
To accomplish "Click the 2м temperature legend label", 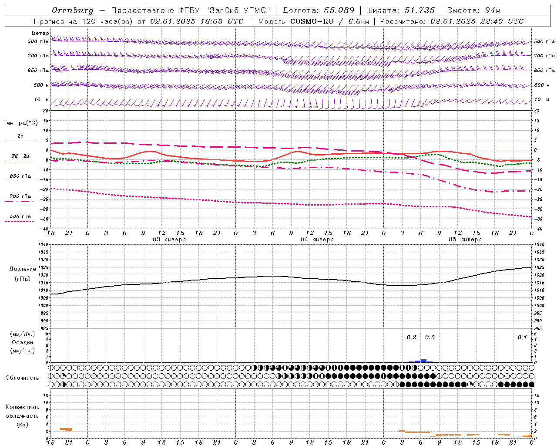I will (x=20, y=136).
